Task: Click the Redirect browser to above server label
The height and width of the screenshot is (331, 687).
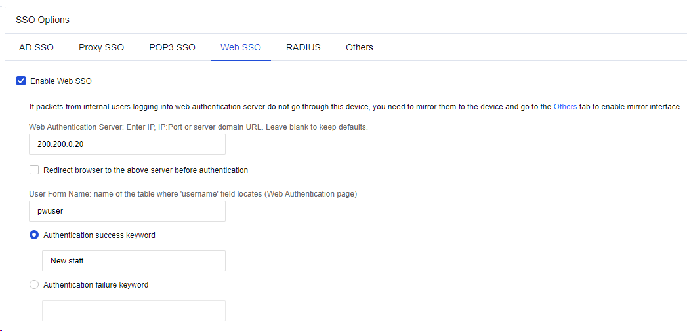Action: [146, 170]
